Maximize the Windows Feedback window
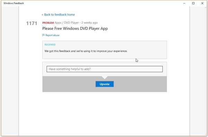Screen dimensions: 208x137 pyautogui.click(x=193, y=3)
